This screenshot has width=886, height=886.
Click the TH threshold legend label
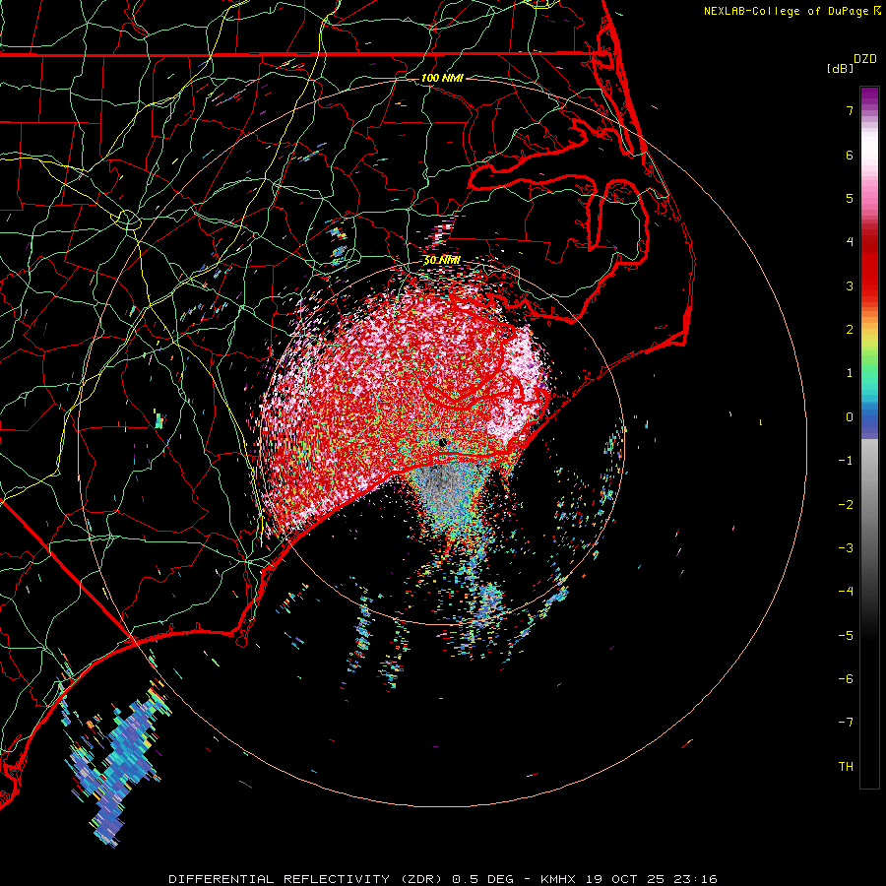(846, 767)
